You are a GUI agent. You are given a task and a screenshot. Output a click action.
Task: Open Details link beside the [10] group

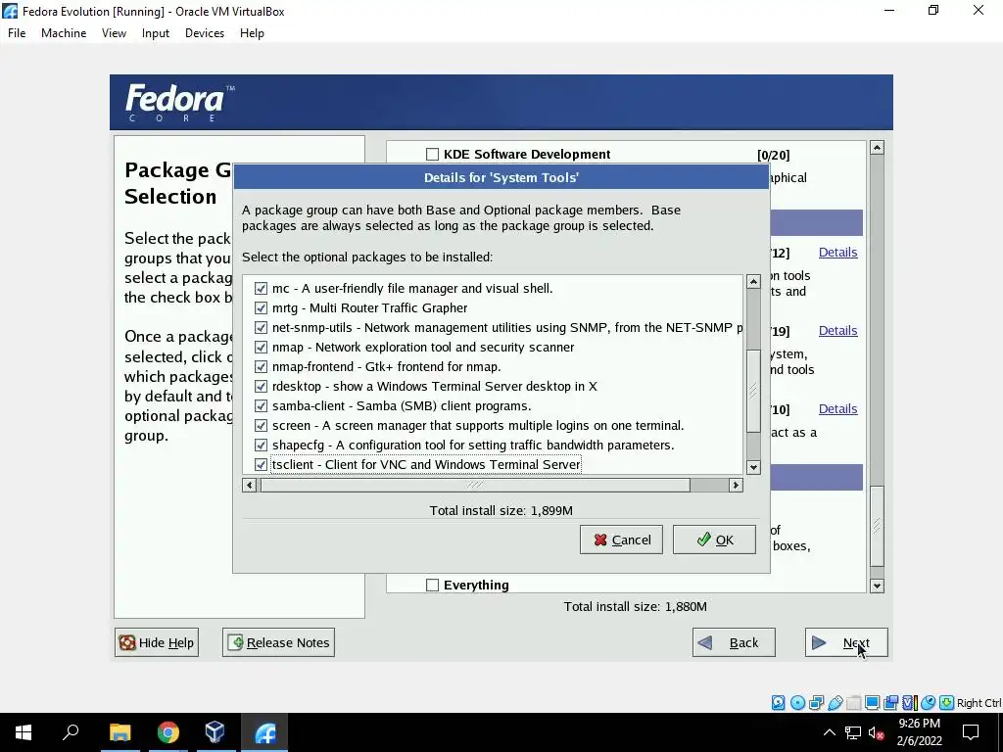coord(838,409)
